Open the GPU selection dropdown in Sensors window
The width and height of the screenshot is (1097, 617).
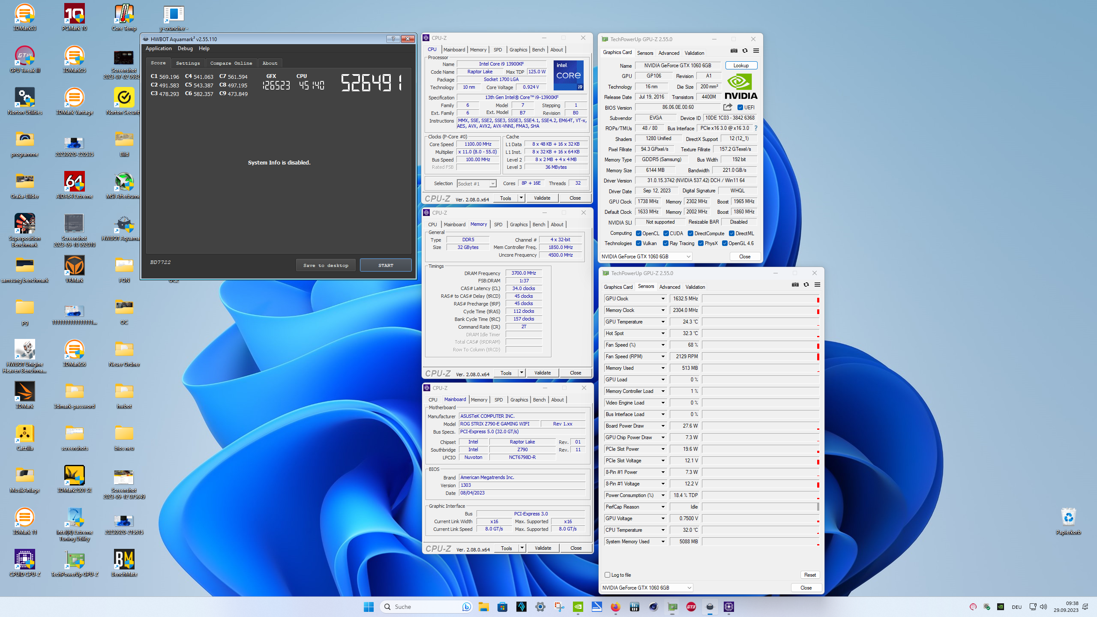pos(647,588)
